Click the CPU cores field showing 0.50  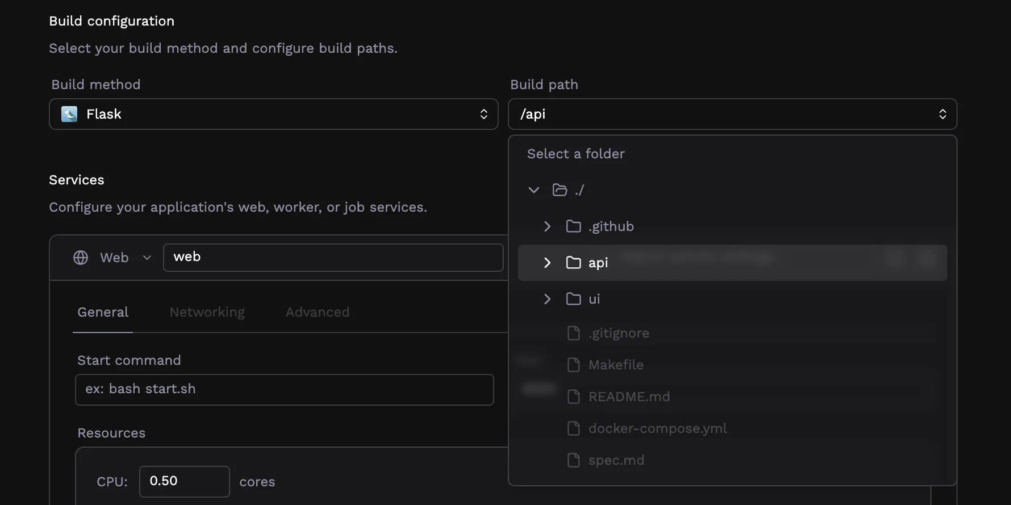[185, 481]
